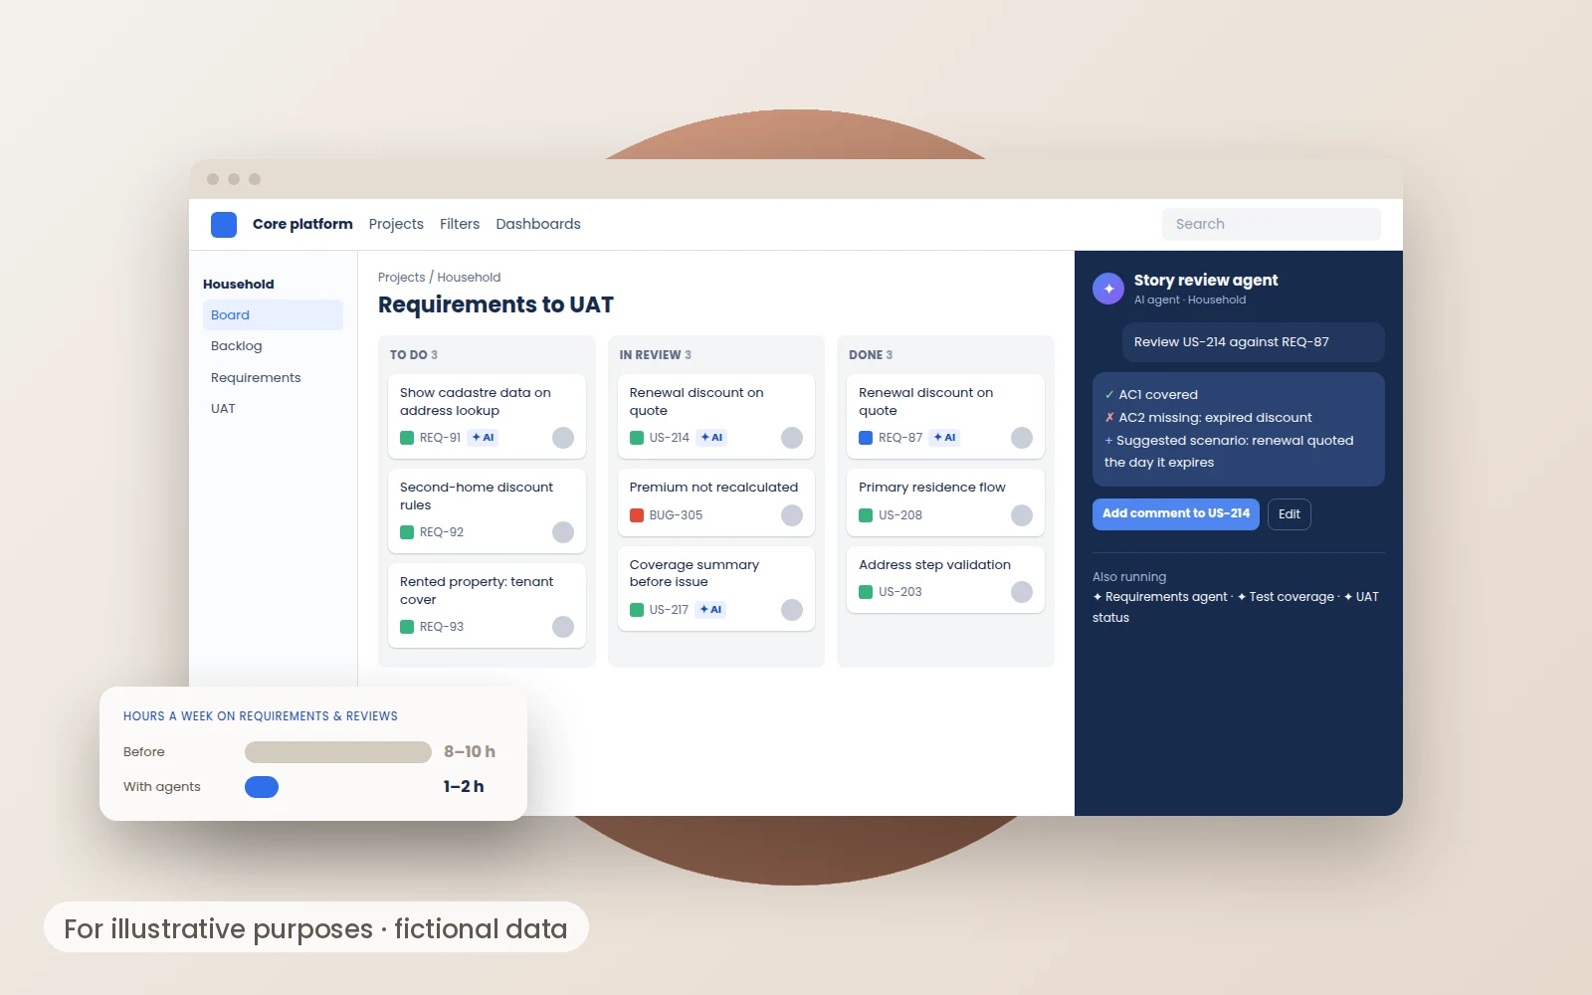This screenshot has width=1592, height=995.
Task: Click the Requirements agent link under Also running
Action: pyautogui.click(x=1160, y=597)
